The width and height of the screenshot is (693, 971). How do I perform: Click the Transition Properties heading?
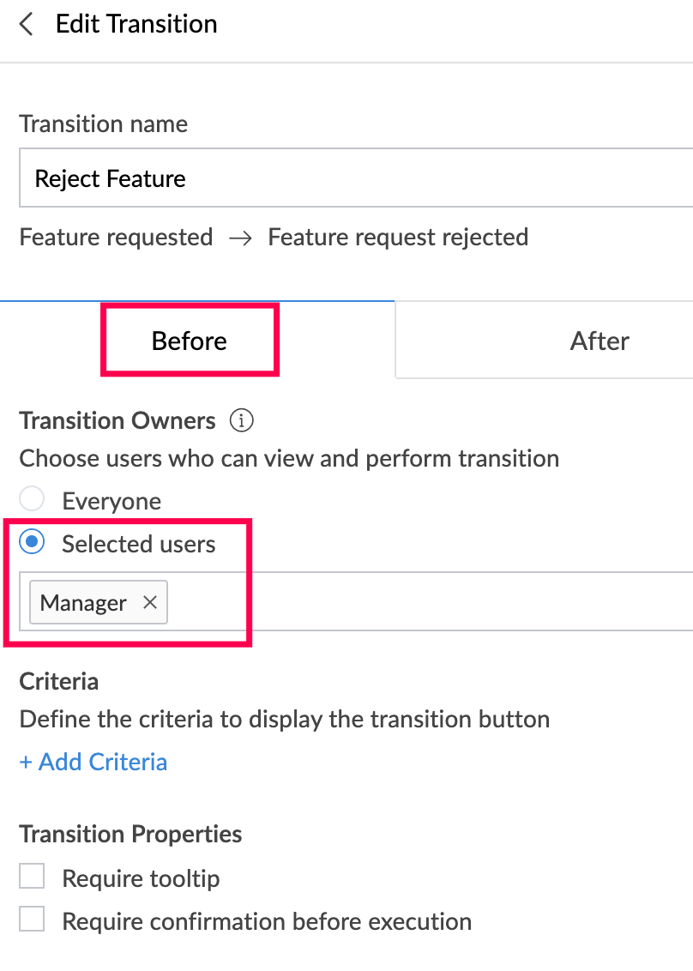(x=130, y=834)
